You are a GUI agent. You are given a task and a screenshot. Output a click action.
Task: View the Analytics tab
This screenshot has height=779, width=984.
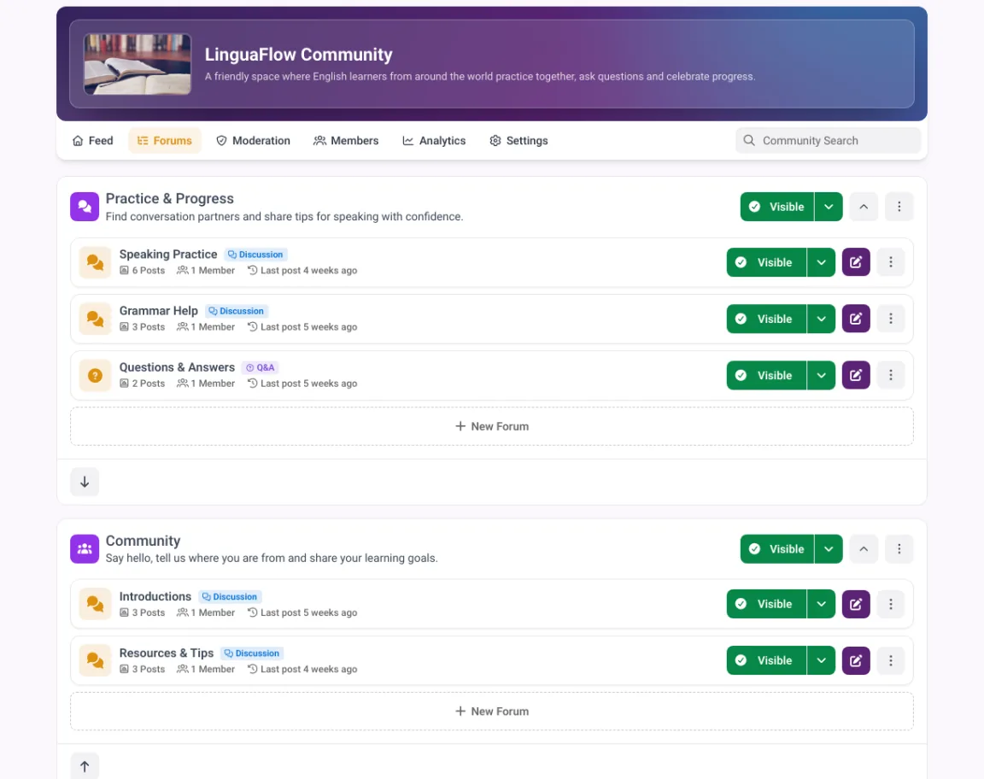434,141
